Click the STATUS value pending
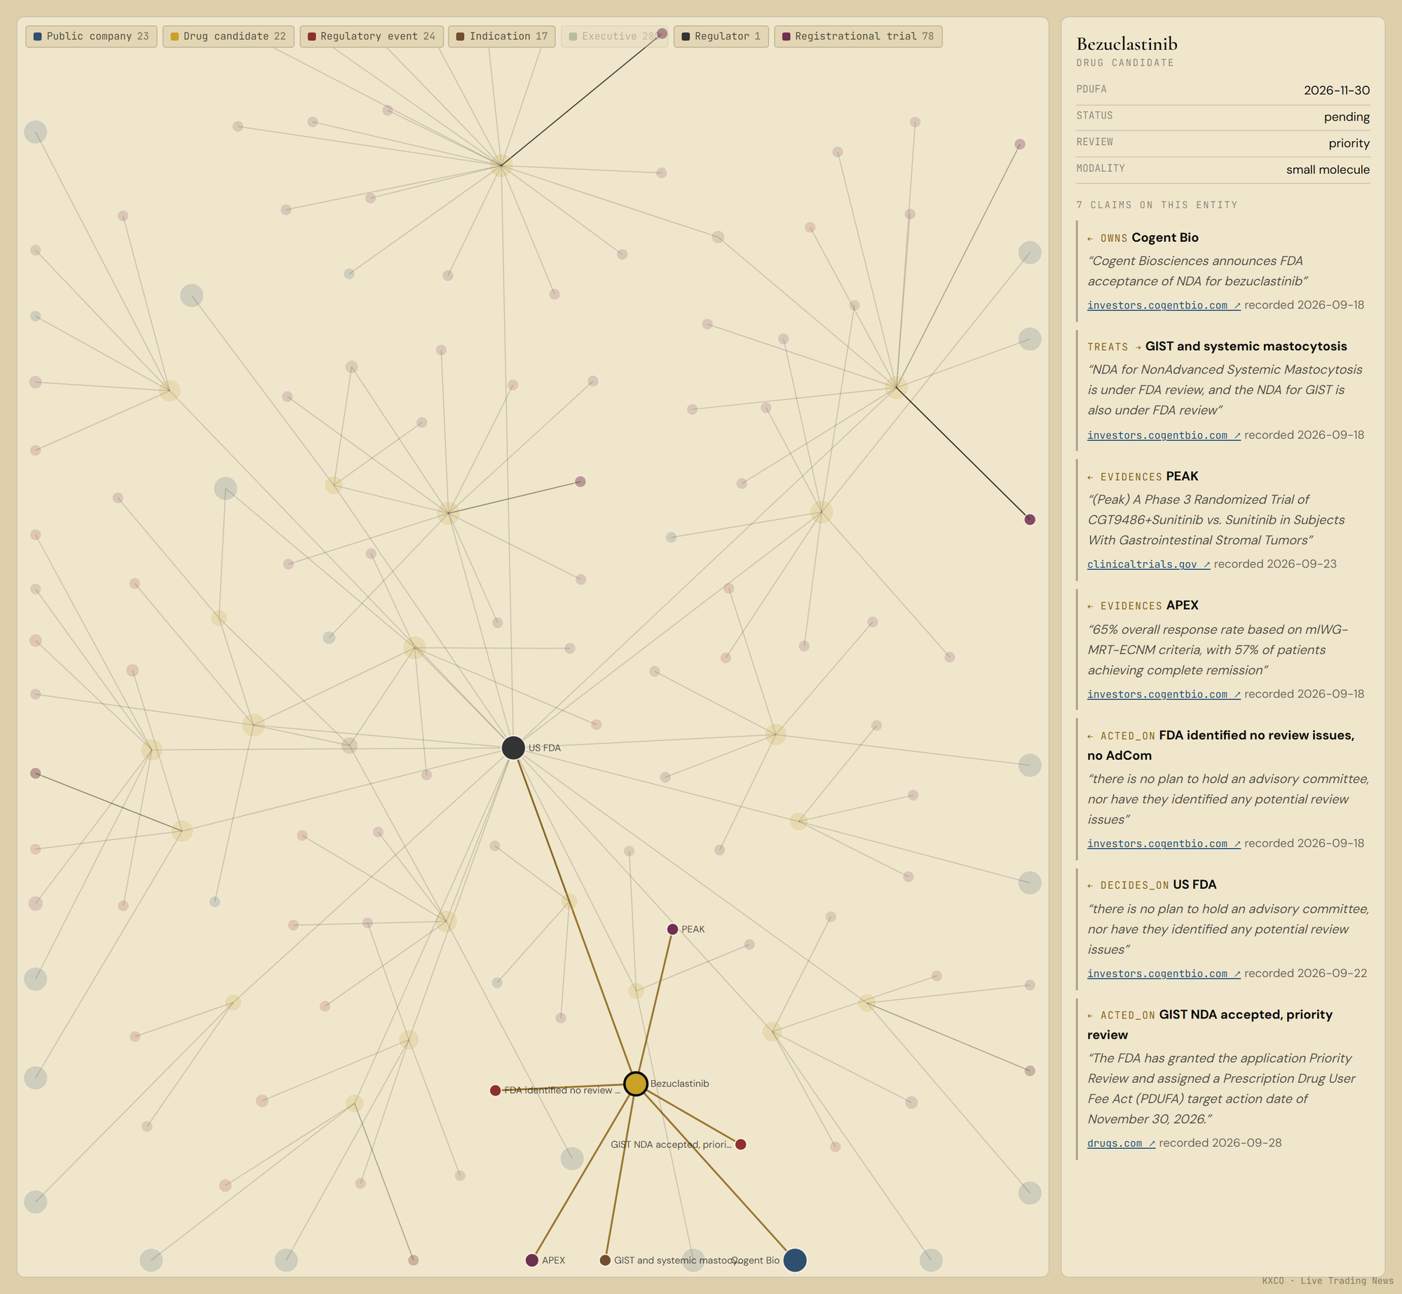The width and height of the screenshot is (1402, 1294). click(x=1347, y=117)
